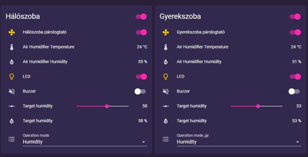Click the thermometer icon in the Hálószoba card
Viewport: 308px width, 157px height.
pos(12,47)
